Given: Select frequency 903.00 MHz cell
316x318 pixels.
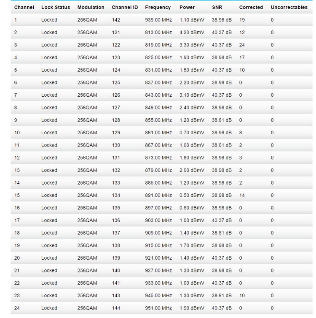Looking at the screenshot, I should [158, 220].
